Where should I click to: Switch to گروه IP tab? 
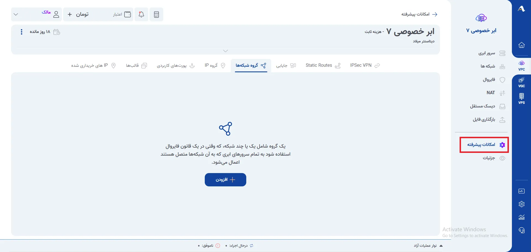point(215,65)
